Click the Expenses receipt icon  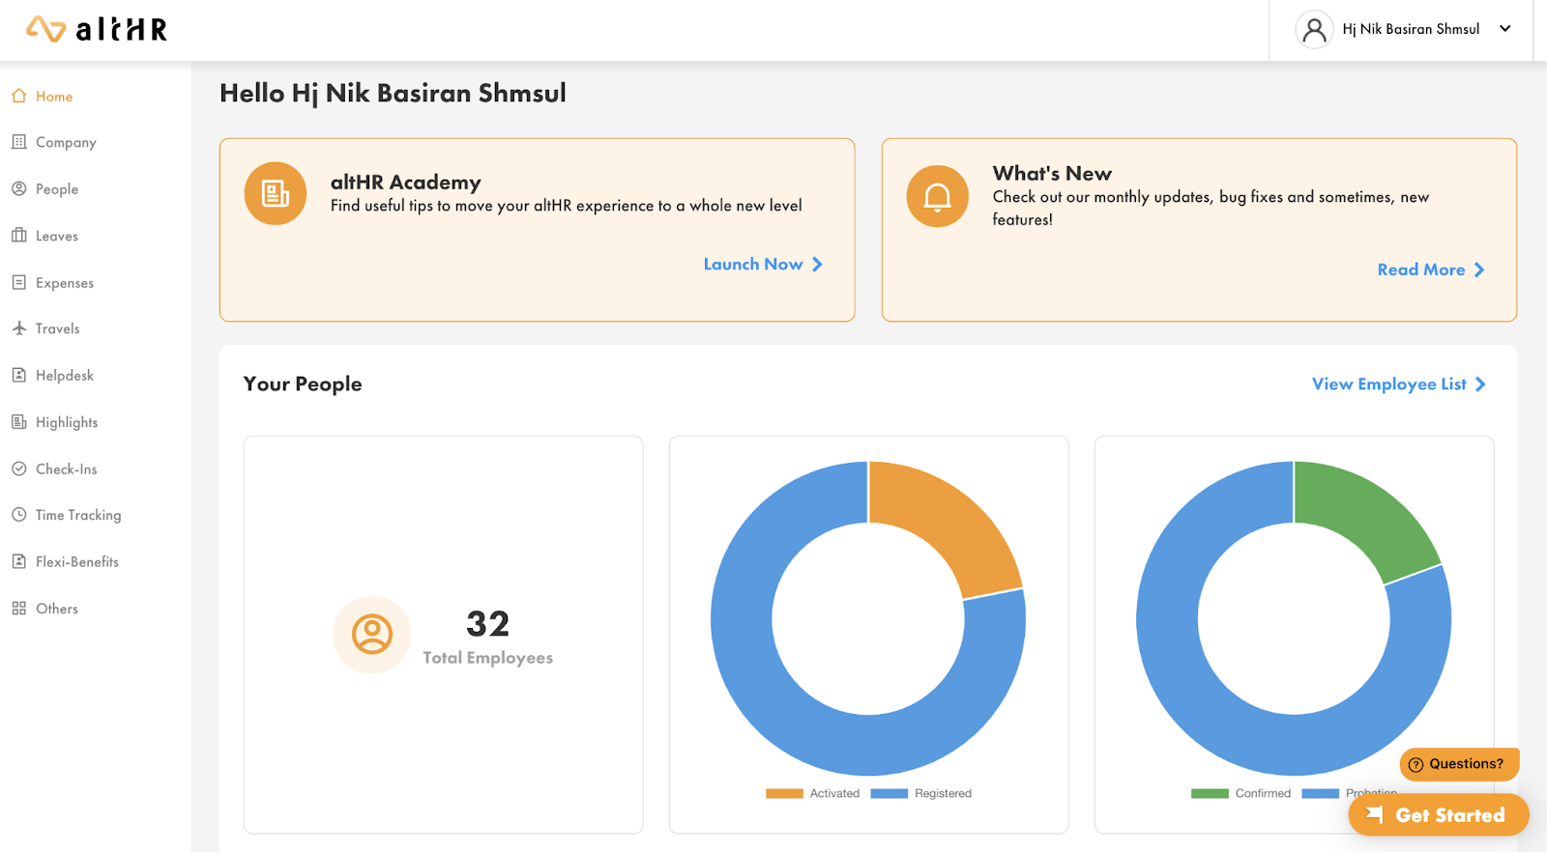(18, 282)
